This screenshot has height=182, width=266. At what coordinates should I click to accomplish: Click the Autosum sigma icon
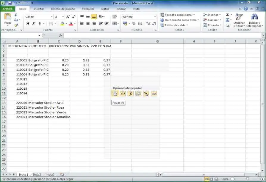coord(228,15)
